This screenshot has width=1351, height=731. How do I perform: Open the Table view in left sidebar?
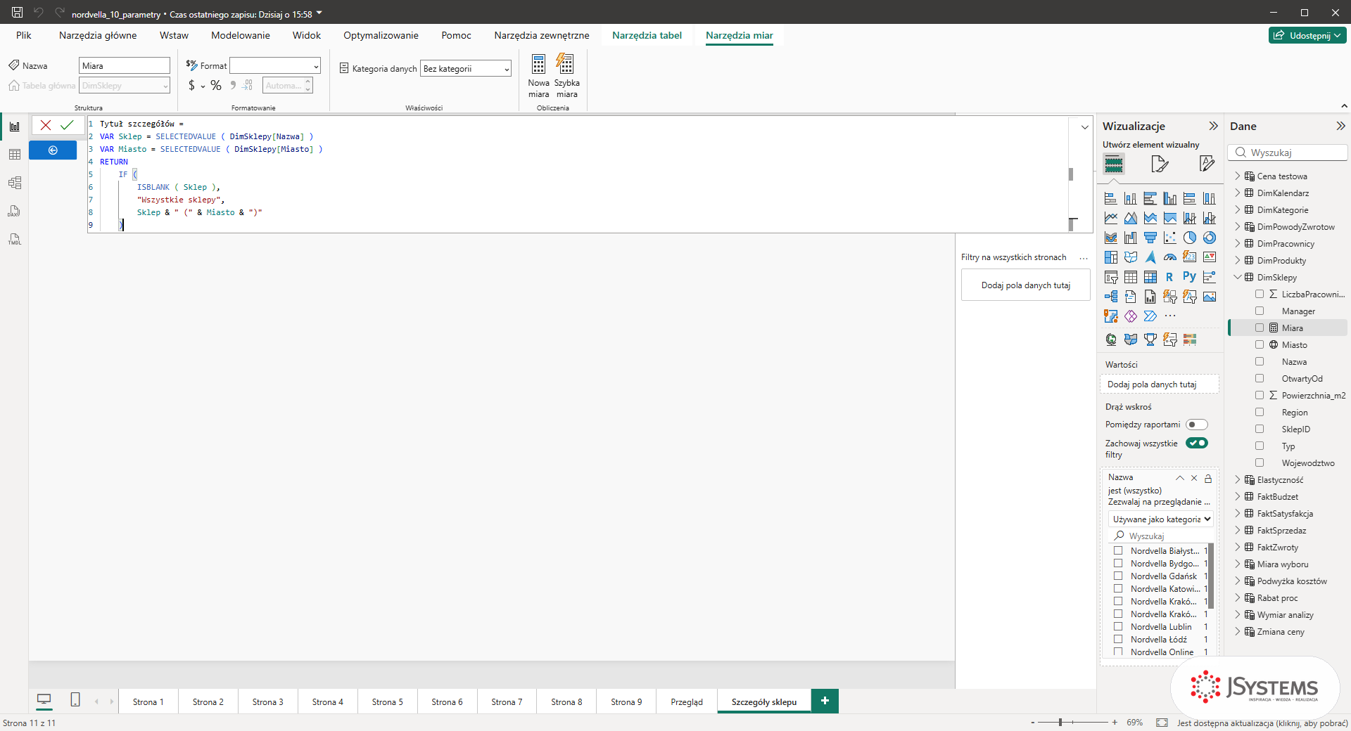click(15, 155)
